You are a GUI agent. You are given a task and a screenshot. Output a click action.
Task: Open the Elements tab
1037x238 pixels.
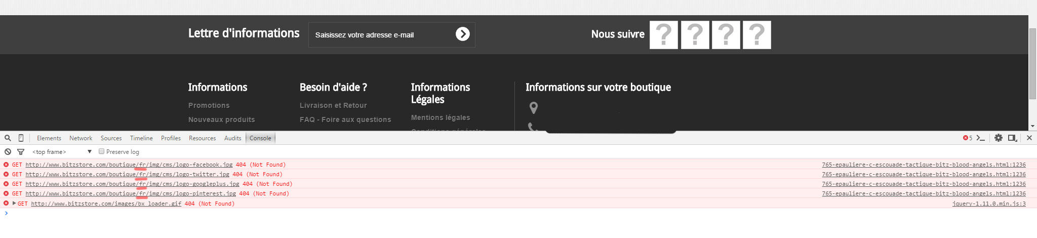[x=49, y=138]
